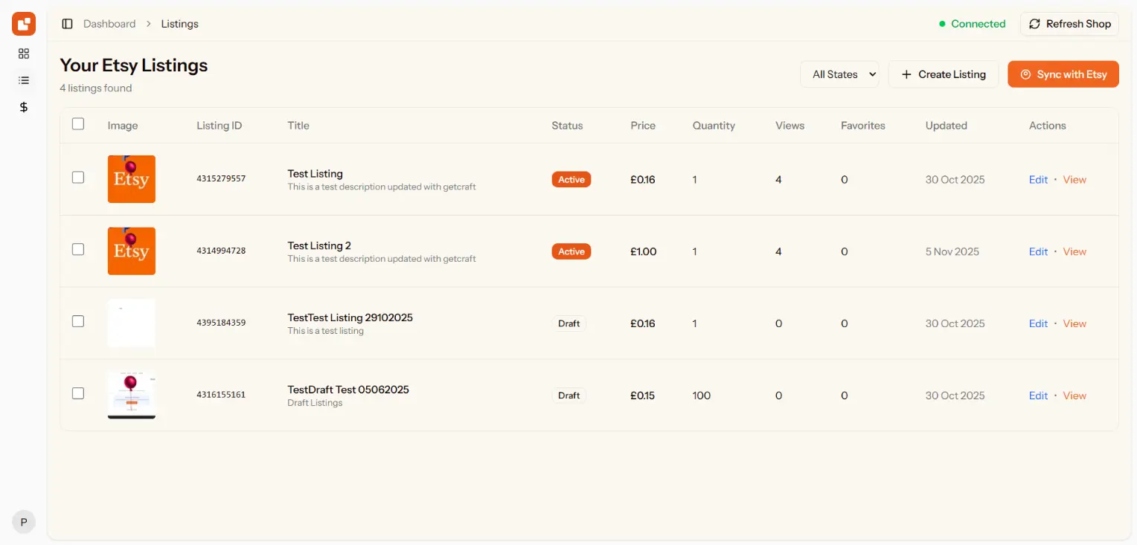The image size is (1137, 545).
Task: Check the TestDraft Test 05062025 row checkbox
Action: (78, 393)
